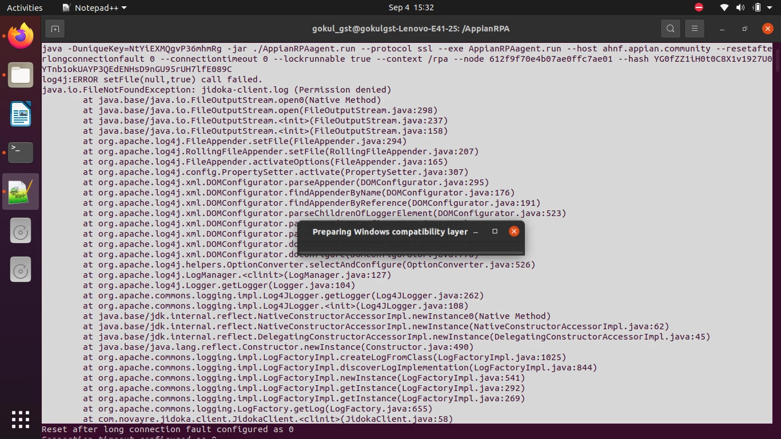This screenshot has height=439, width=781.
Task: Close the AppianRPA terminal window
Action: pos(767,29)
